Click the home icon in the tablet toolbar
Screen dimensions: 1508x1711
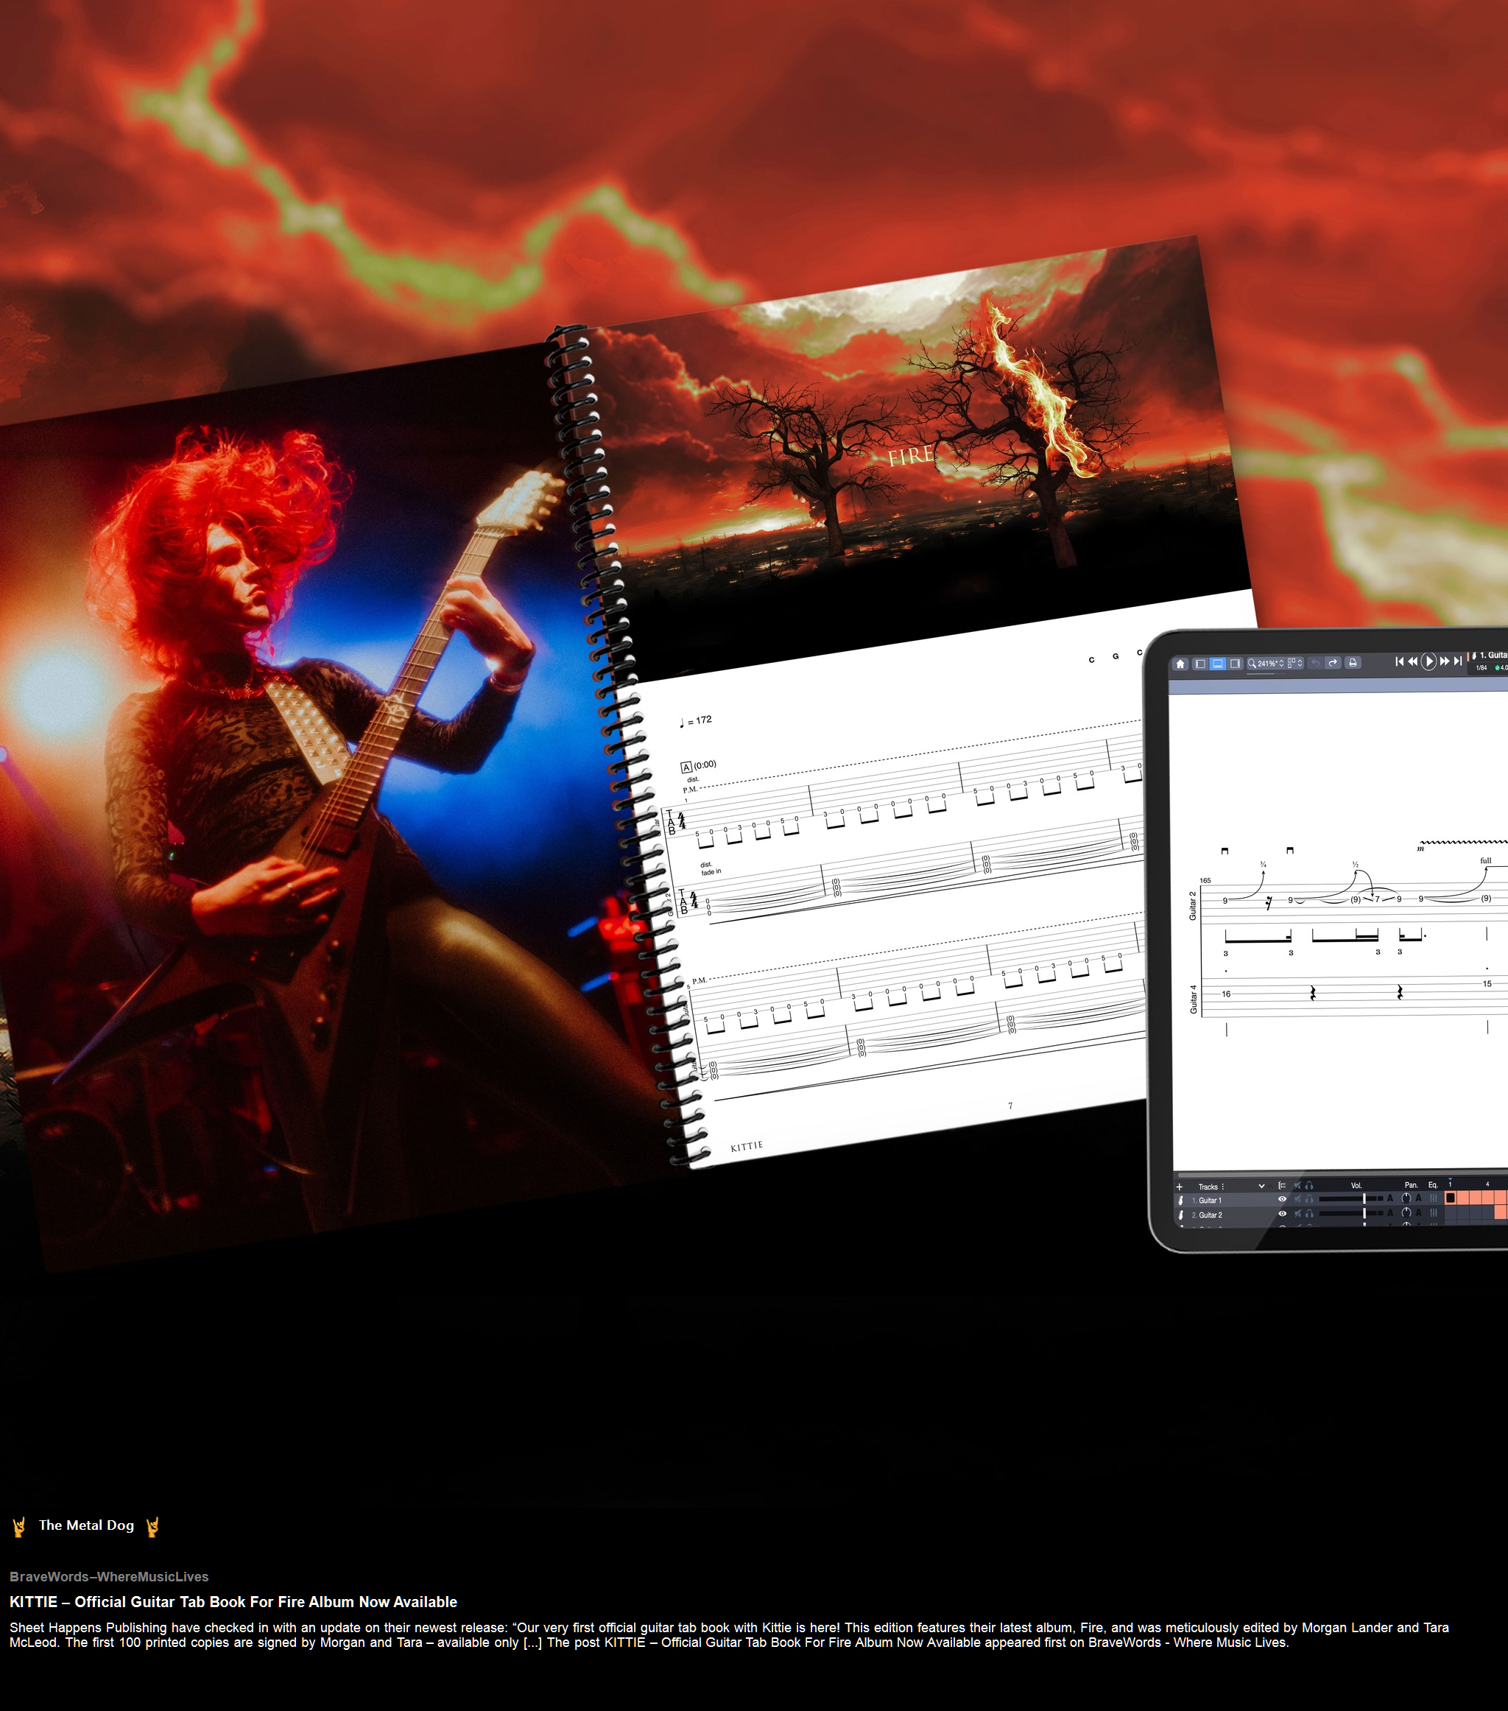1181,664
